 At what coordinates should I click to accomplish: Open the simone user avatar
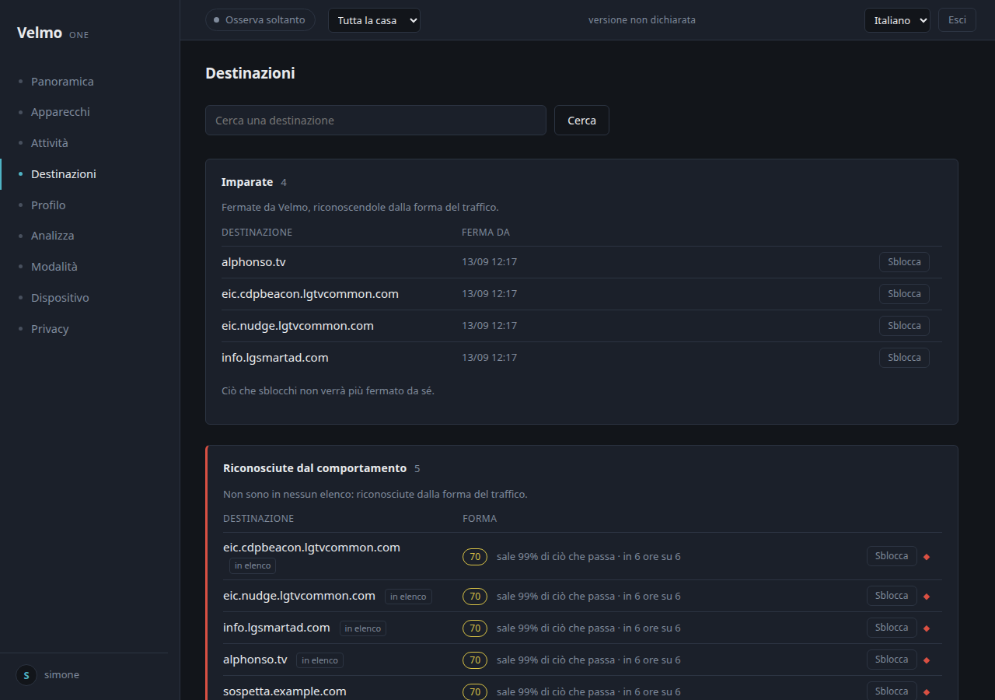(x=26, y=675)
